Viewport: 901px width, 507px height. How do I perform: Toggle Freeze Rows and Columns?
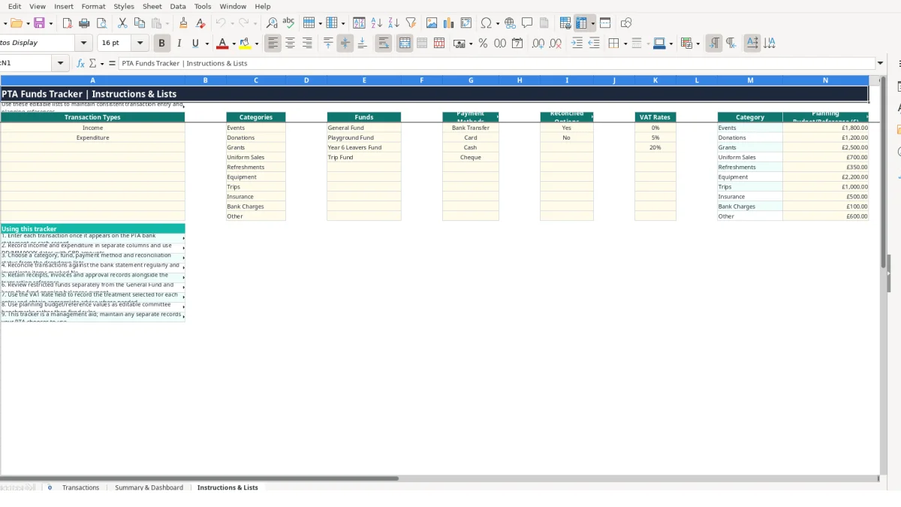click(582, 23)
